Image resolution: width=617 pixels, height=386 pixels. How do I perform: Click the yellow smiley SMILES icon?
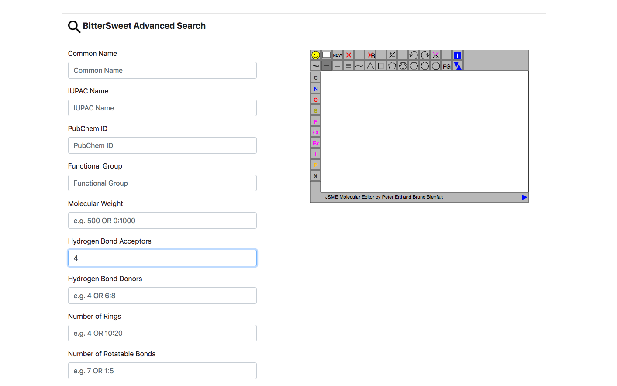coord(316,55)
